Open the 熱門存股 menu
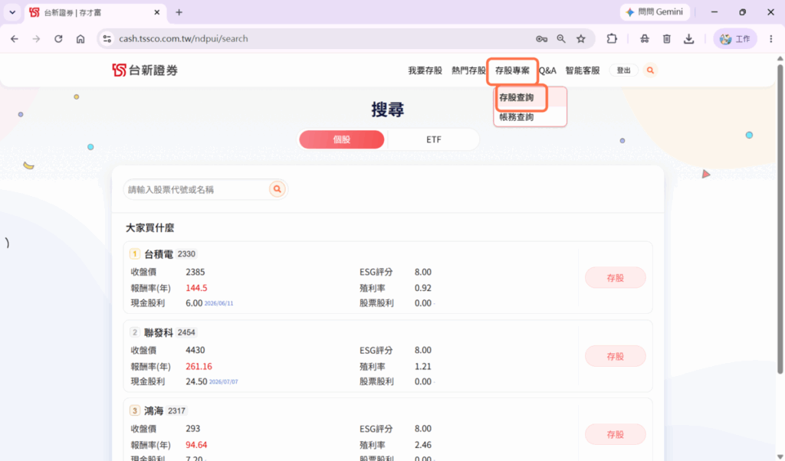785x461 pixels. point(468,70)
